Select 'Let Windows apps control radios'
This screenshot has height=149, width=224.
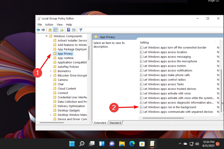point(165,80)
